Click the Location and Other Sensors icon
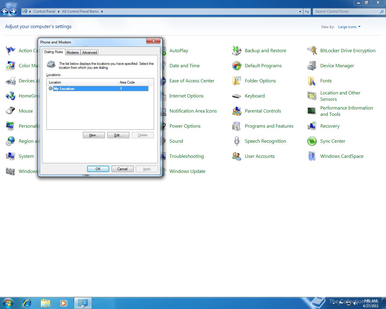386x309 pixels. click(312, 96)
